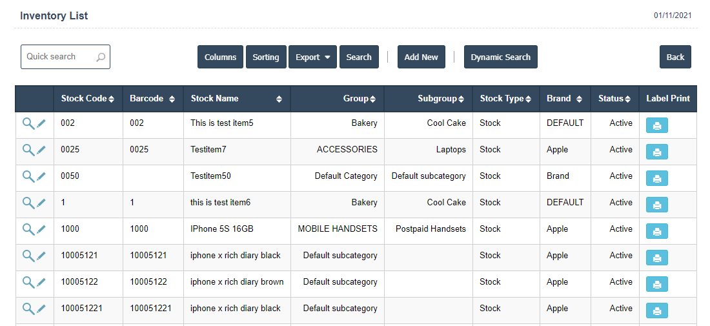Print label for IPhone 5S 16GB
The width and height of the screenshot is (710, 326).
[x=656, y=231]
